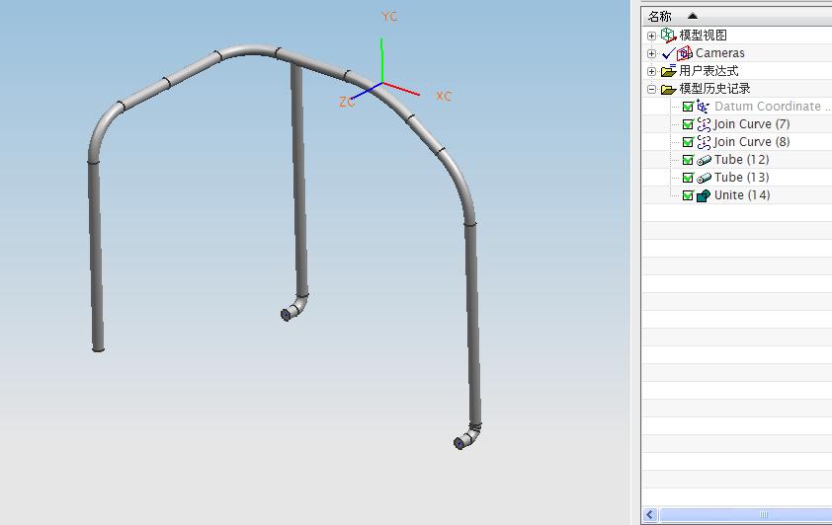Suppress Tube (13) via its checkbox
Image resolution: width=832 pixels, height=525 pixels.
coord(688,178)
